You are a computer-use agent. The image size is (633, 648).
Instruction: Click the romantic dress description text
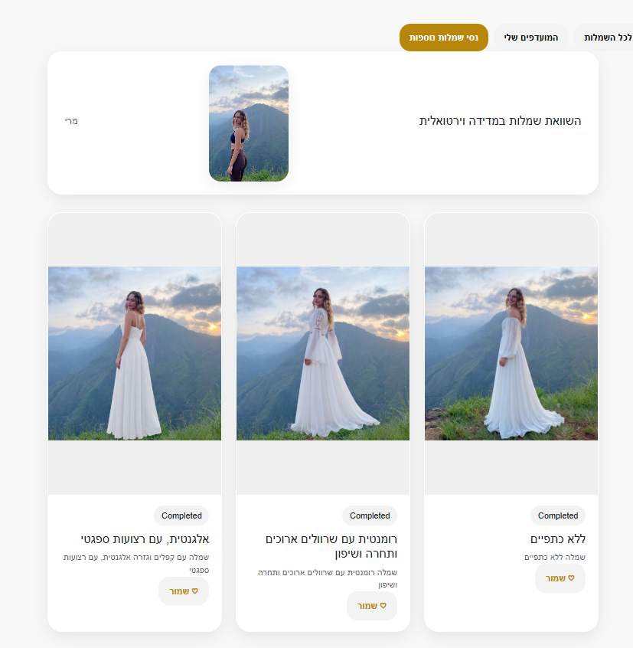pyautogui.click(x=328, y=578)
